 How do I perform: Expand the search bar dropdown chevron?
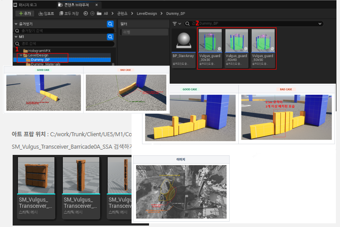click(x=320, y=24)
